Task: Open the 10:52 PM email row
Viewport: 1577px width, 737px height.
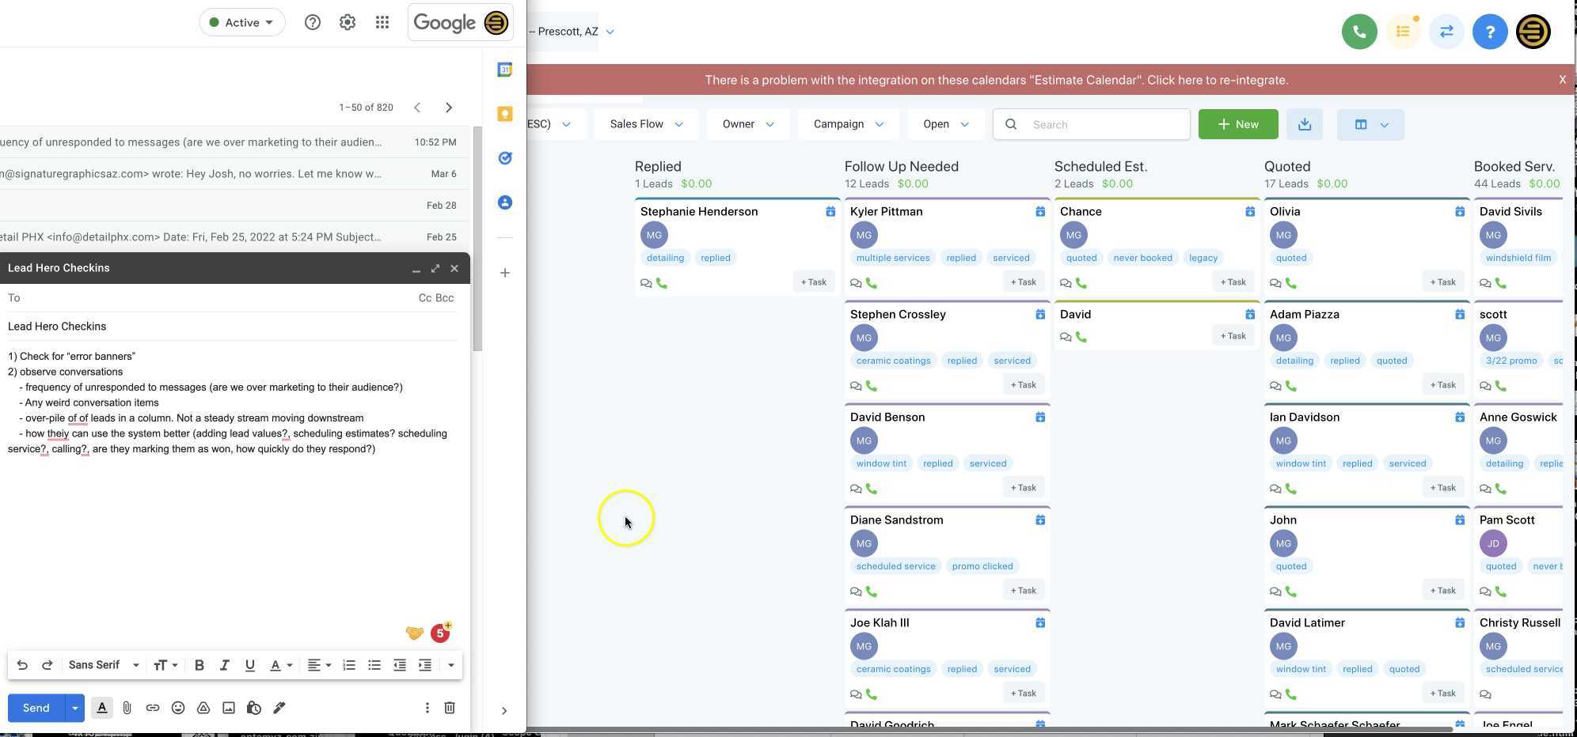Action: click(234, 142)
